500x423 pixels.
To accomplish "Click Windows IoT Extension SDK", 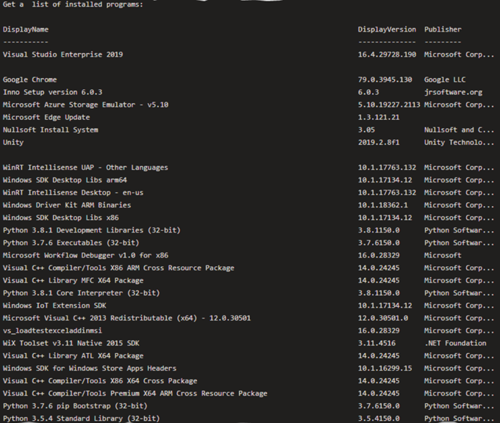I will point(54,305).
